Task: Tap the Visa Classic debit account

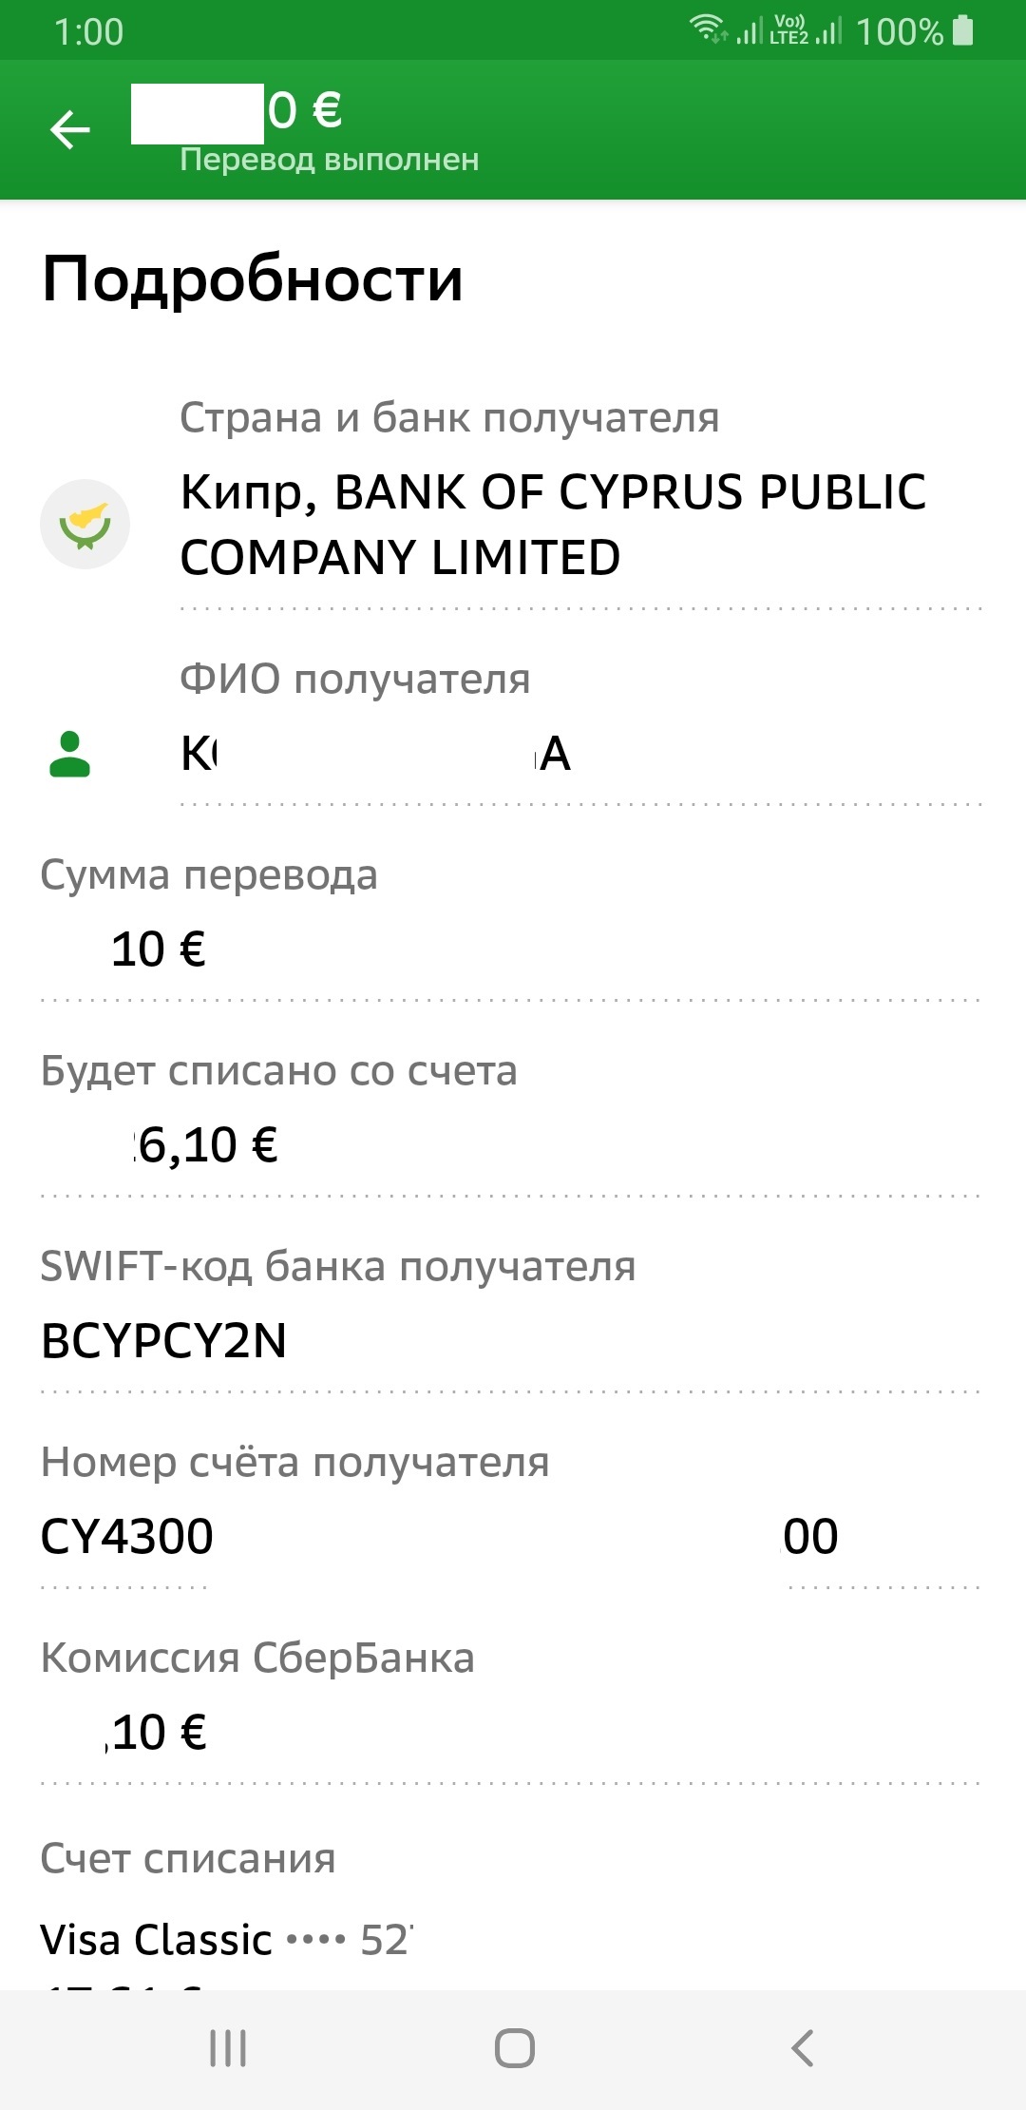Action: [x=225, y=1940]
